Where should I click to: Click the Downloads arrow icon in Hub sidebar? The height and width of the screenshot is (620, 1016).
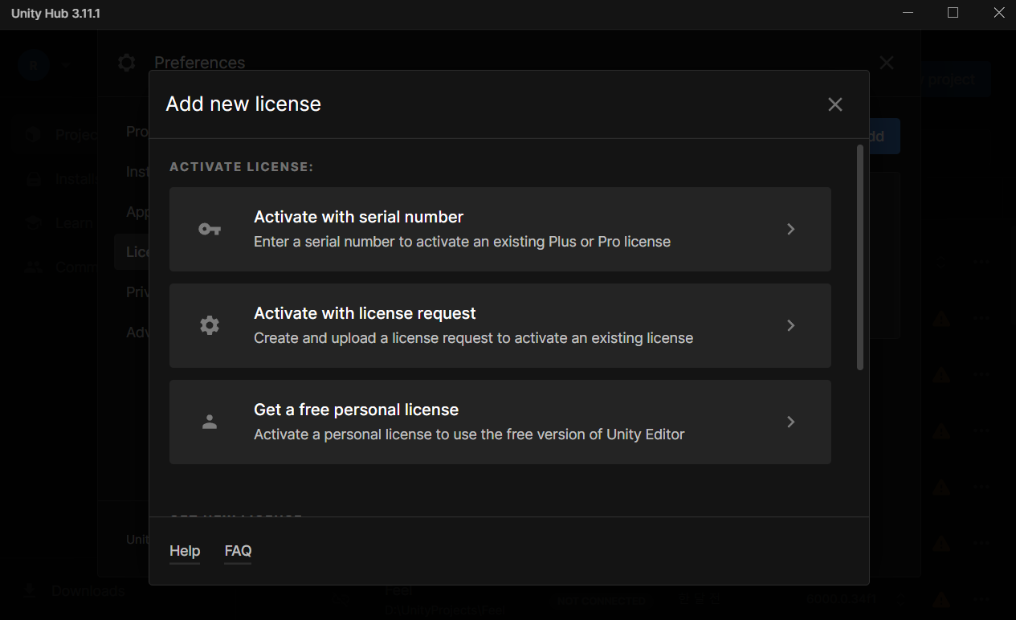tap(31, 591)
